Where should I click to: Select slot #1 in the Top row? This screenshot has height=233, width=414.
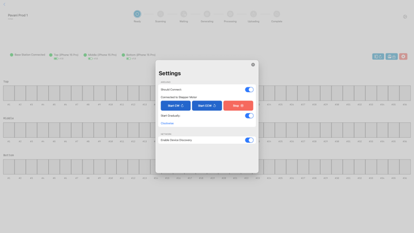click(x=8, y=93)
